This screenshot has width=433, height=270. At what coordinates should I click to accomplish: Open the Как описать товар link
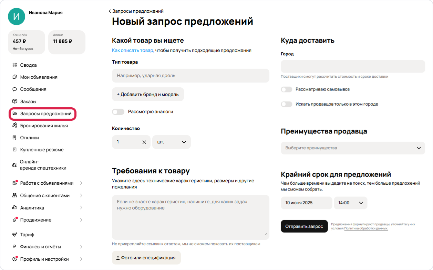tap(133, 50)
